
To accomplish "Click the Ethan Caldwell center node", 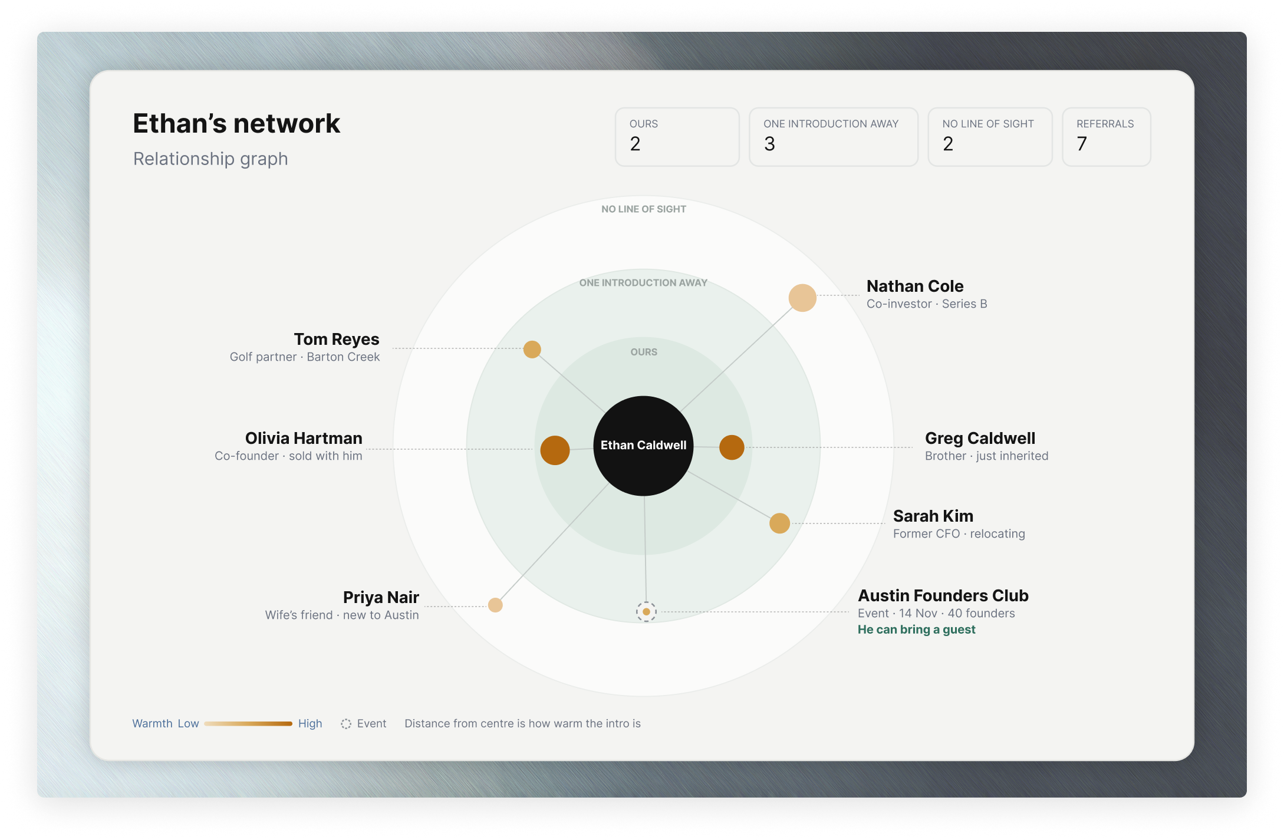I will 643,446.
